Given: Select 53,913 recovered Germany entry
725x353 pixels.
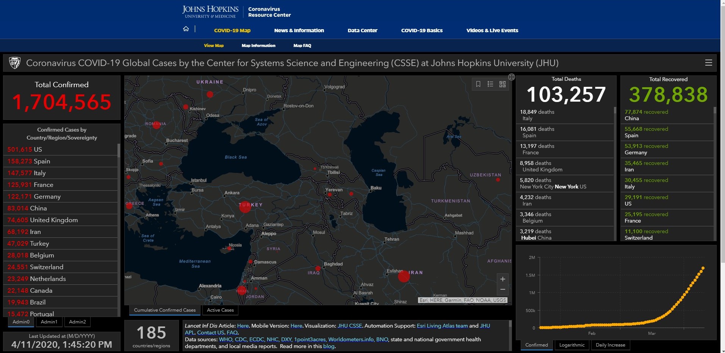Looking at the screenshot, I should (667, 149).
